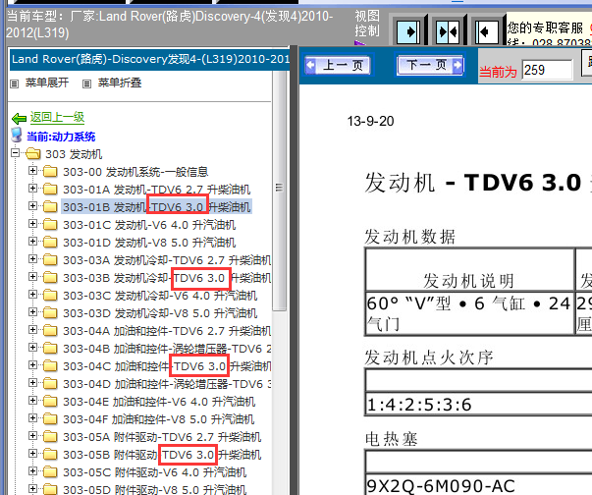Go to next page with 下一页 button
592x495 pixels.
[x=430, y=65]
